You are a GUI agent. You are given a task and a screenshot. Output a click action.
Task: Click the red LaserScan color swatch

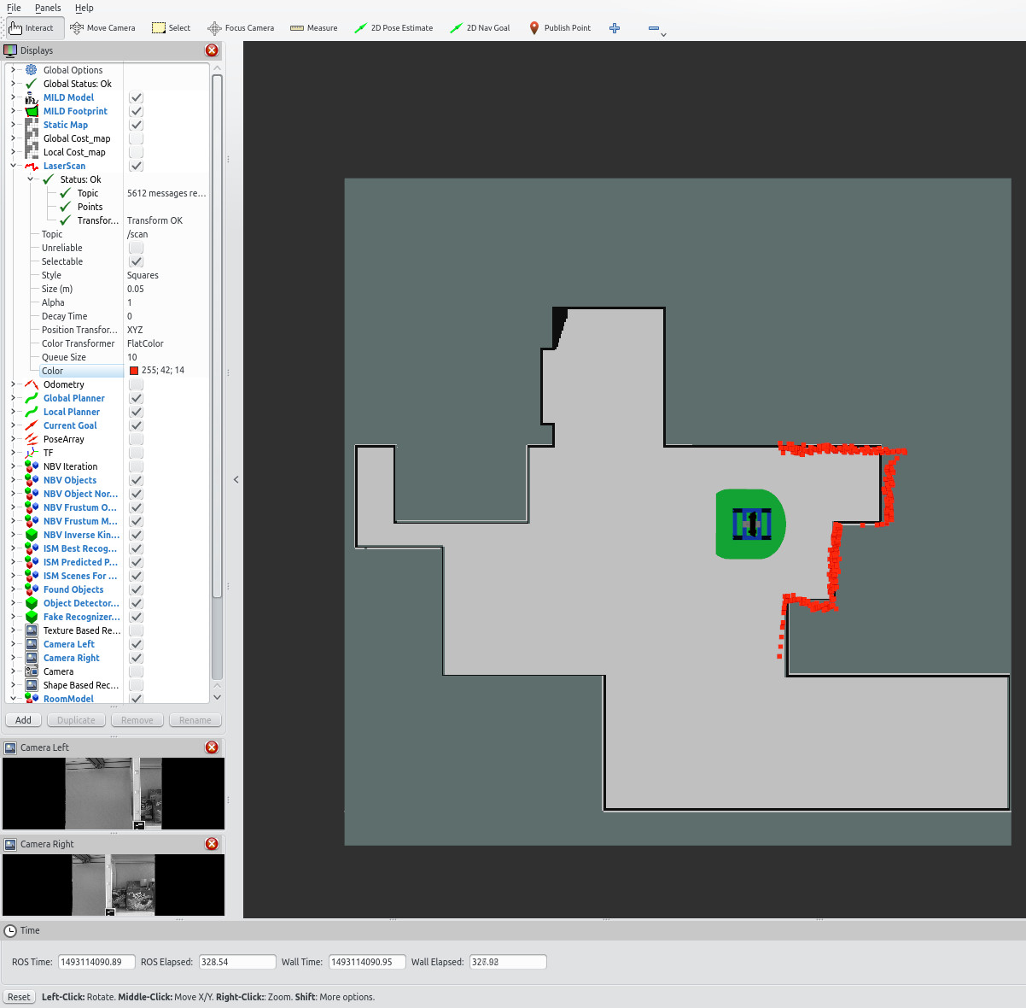[x=134, y=371]
